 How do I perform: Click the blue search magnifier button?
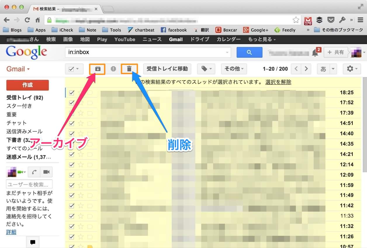tap(249, 52)
